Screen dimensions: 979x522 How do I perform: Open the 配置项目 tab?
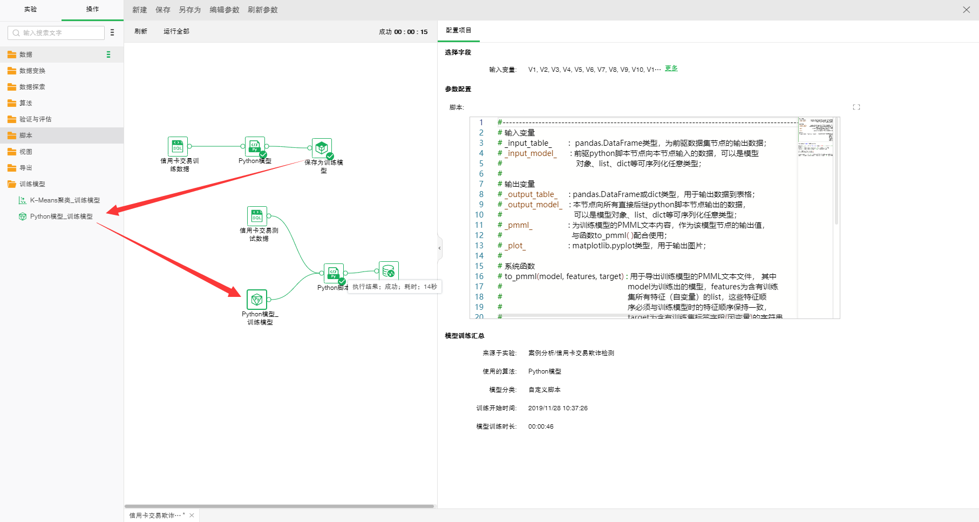pos(459,31)
